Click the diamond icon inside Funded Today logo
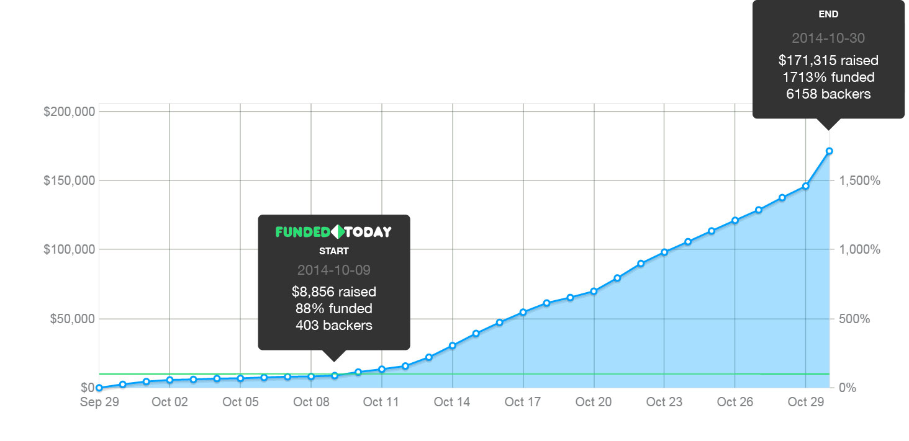 pyautogui.click(x=337, y=233)
